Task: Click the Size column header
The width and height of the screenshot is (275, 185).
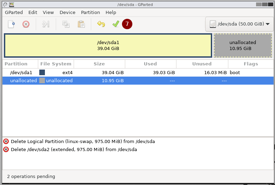Action: point(100,64)
